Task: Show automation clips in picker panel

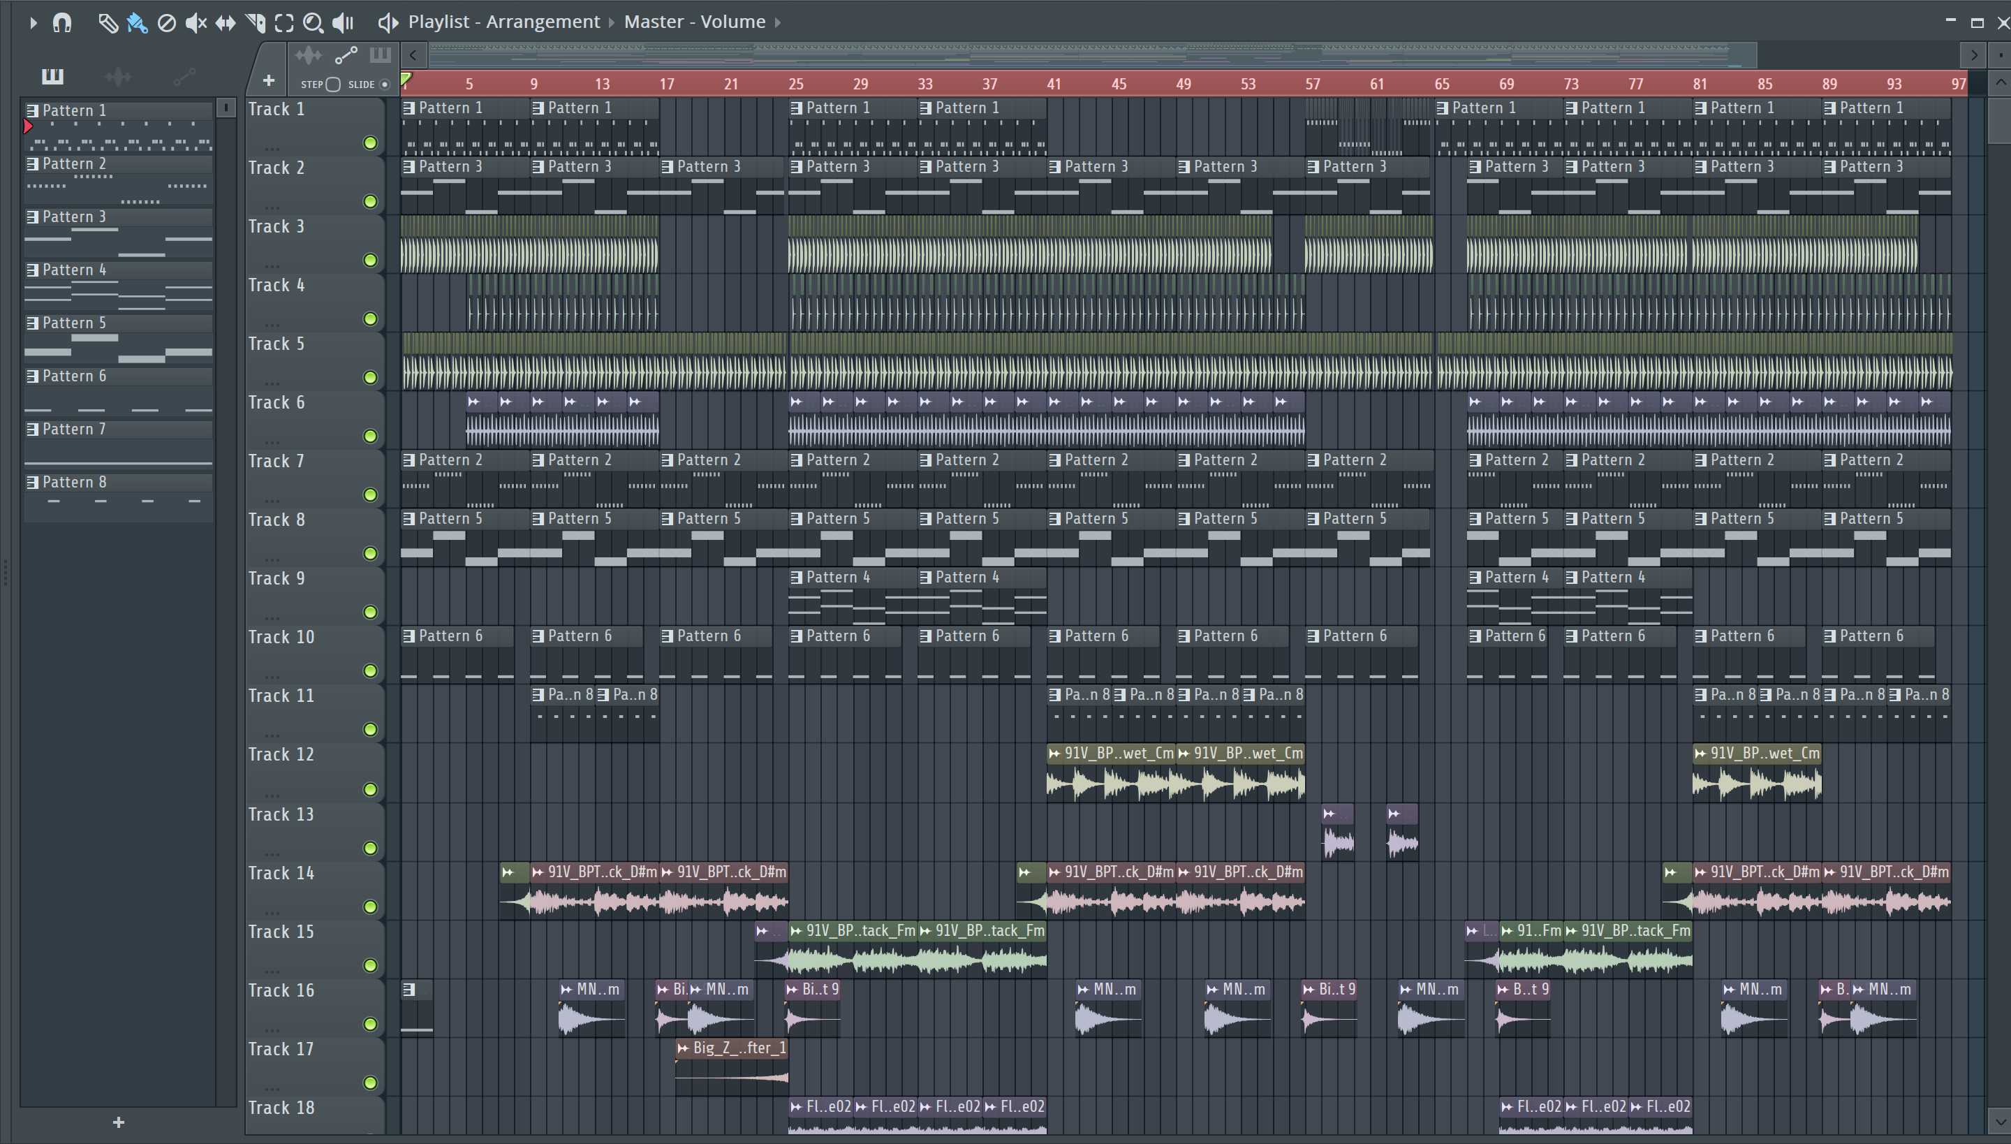Action: coord(184,76)
